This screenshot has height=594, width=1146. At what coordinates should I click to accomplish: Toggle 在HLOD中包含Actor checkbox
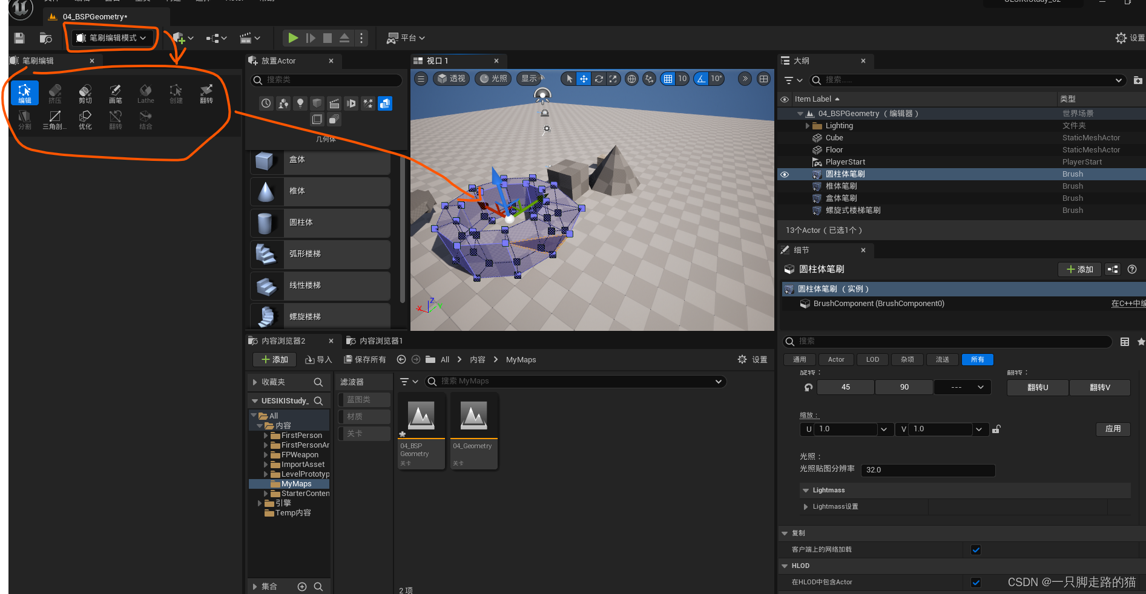coord(976,583)
